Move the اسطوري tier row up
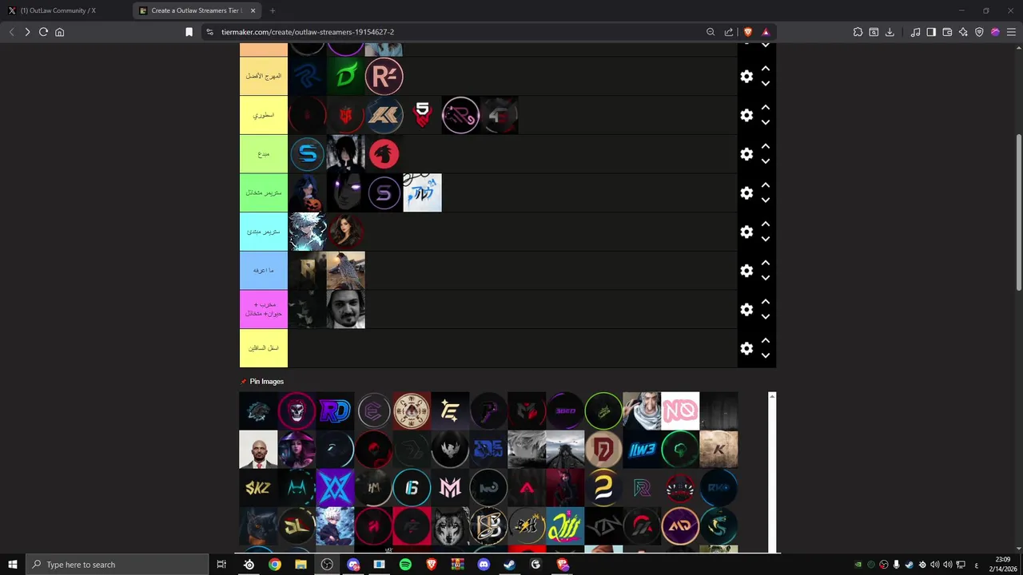1023x575 pixels. (x=766, y=107)
